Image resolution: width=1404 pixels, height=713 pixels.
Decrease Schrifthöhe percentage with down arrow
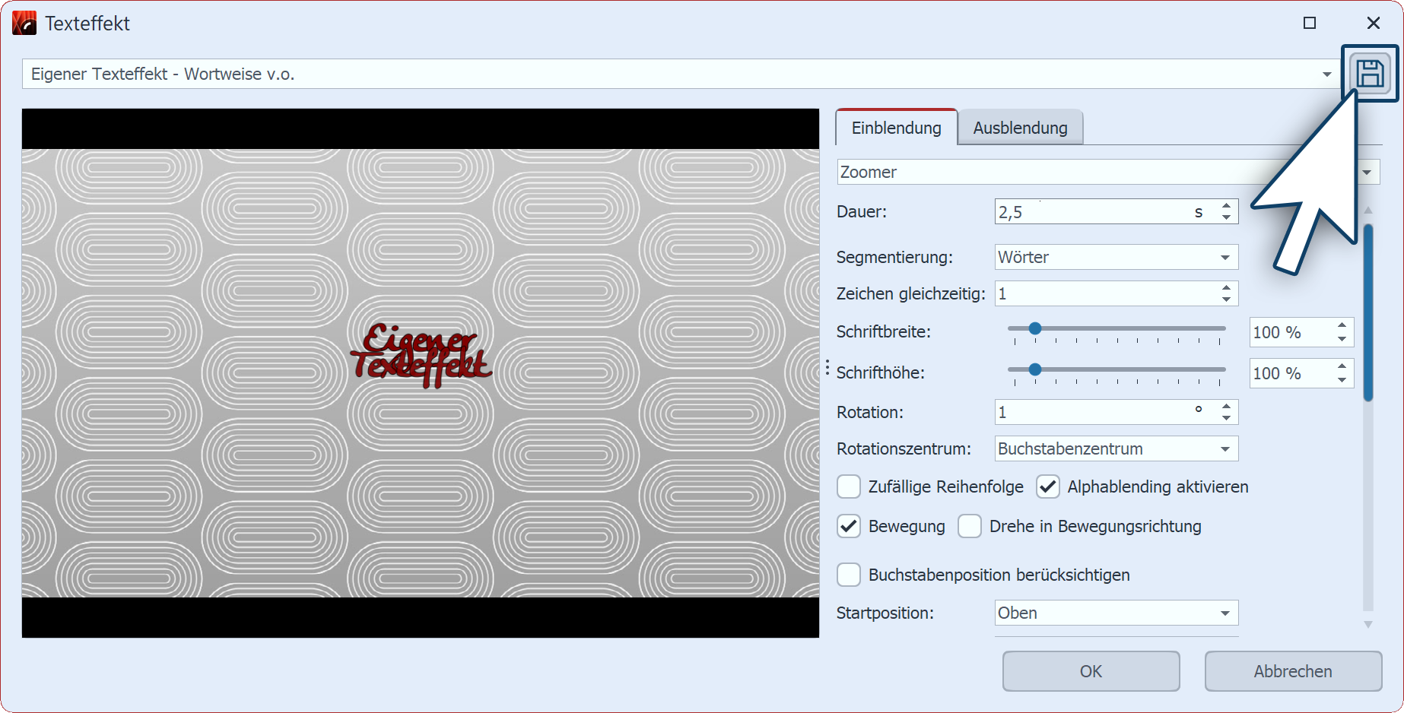tap(1342, 380)
